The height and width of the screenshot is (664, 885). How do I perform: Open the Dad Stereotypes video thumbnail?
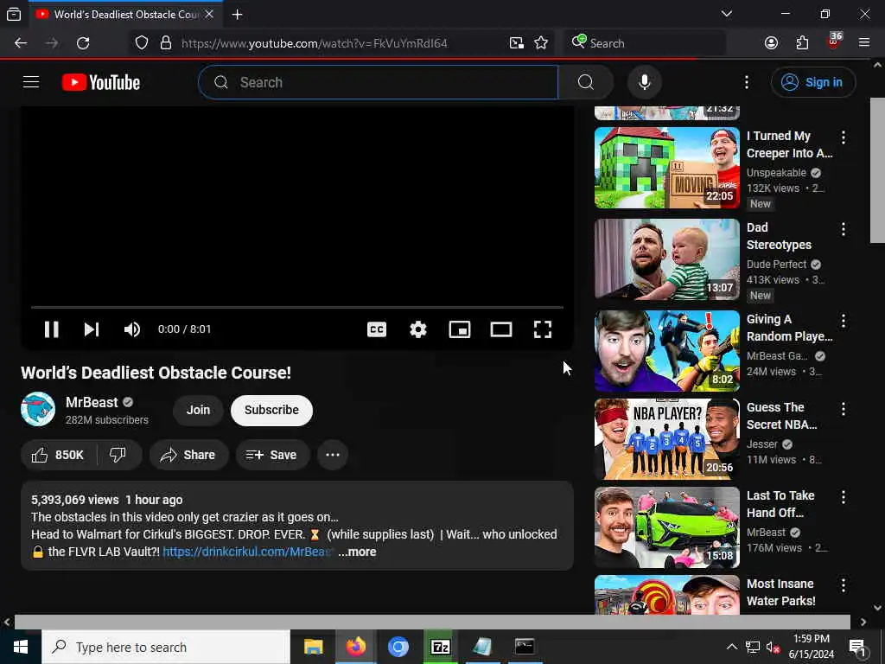(x=667, y=259)
